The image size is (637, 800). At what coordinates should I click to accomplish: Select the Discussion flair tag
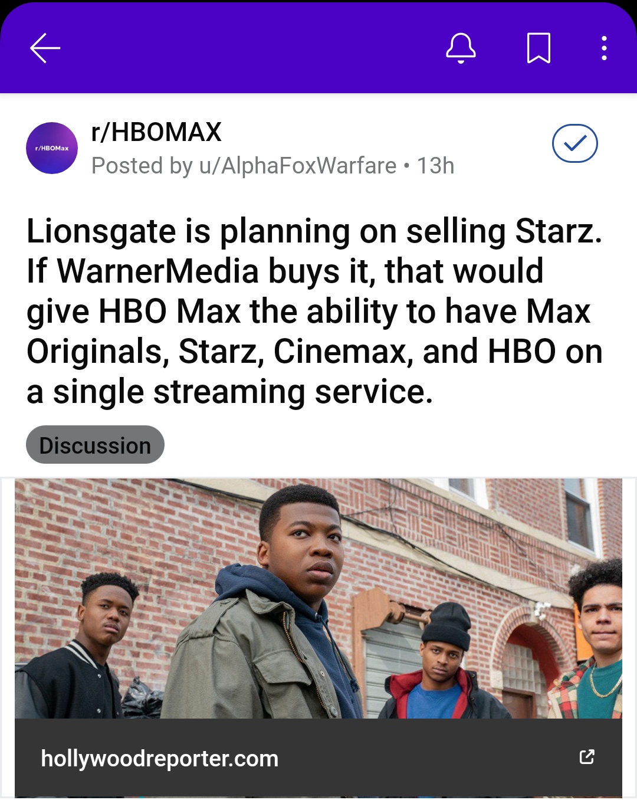[95, 445]
